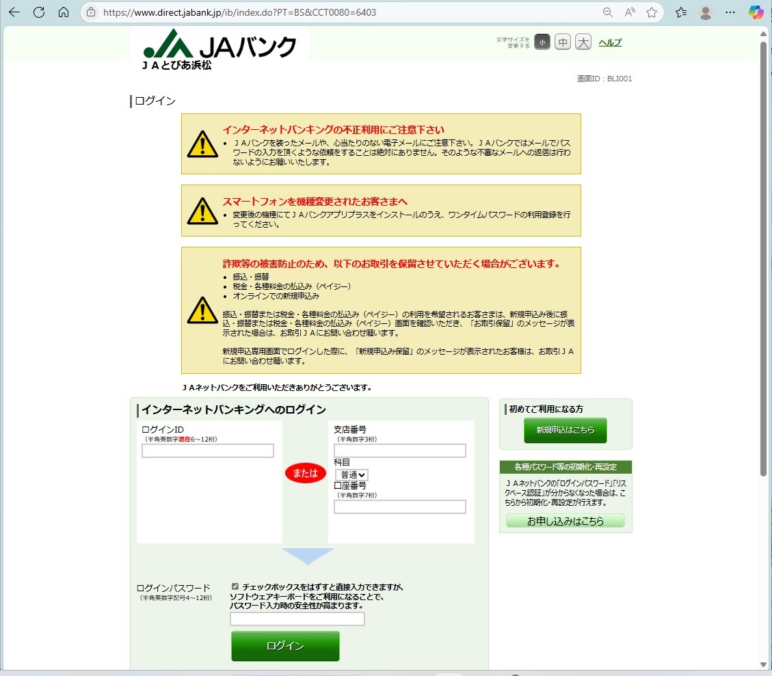Focus the ログインパスワード input field

pyautogui.click(x=297, y=619)
